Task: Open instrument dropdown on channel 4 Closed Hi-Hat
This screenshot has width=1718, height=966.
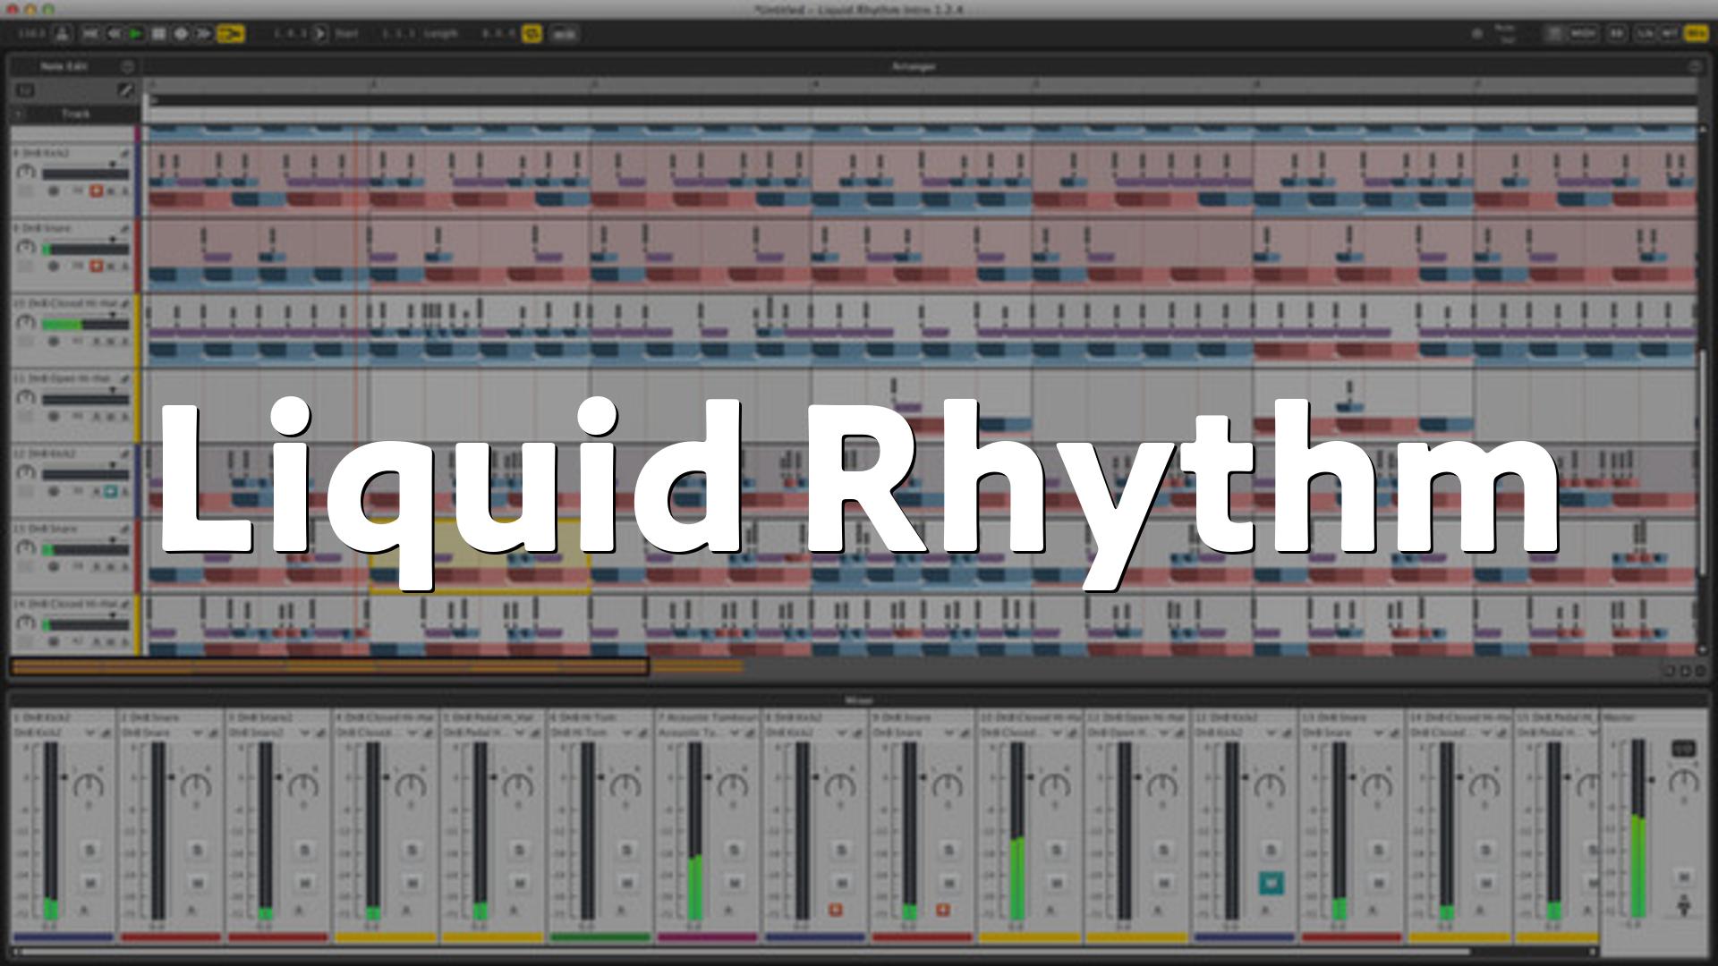Action: 412,733
